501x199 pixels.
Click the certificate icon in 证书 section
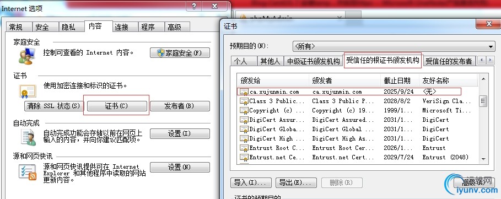[x=28, y=92]
